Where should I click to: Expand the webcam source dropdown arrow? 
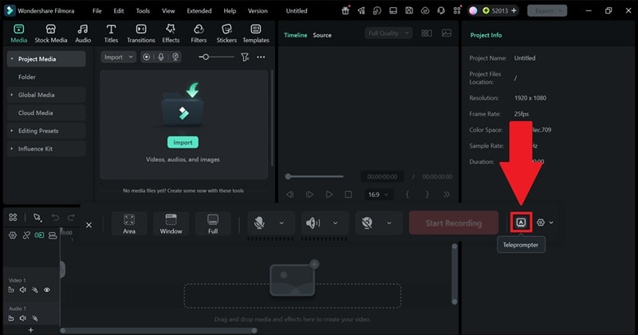389,223
